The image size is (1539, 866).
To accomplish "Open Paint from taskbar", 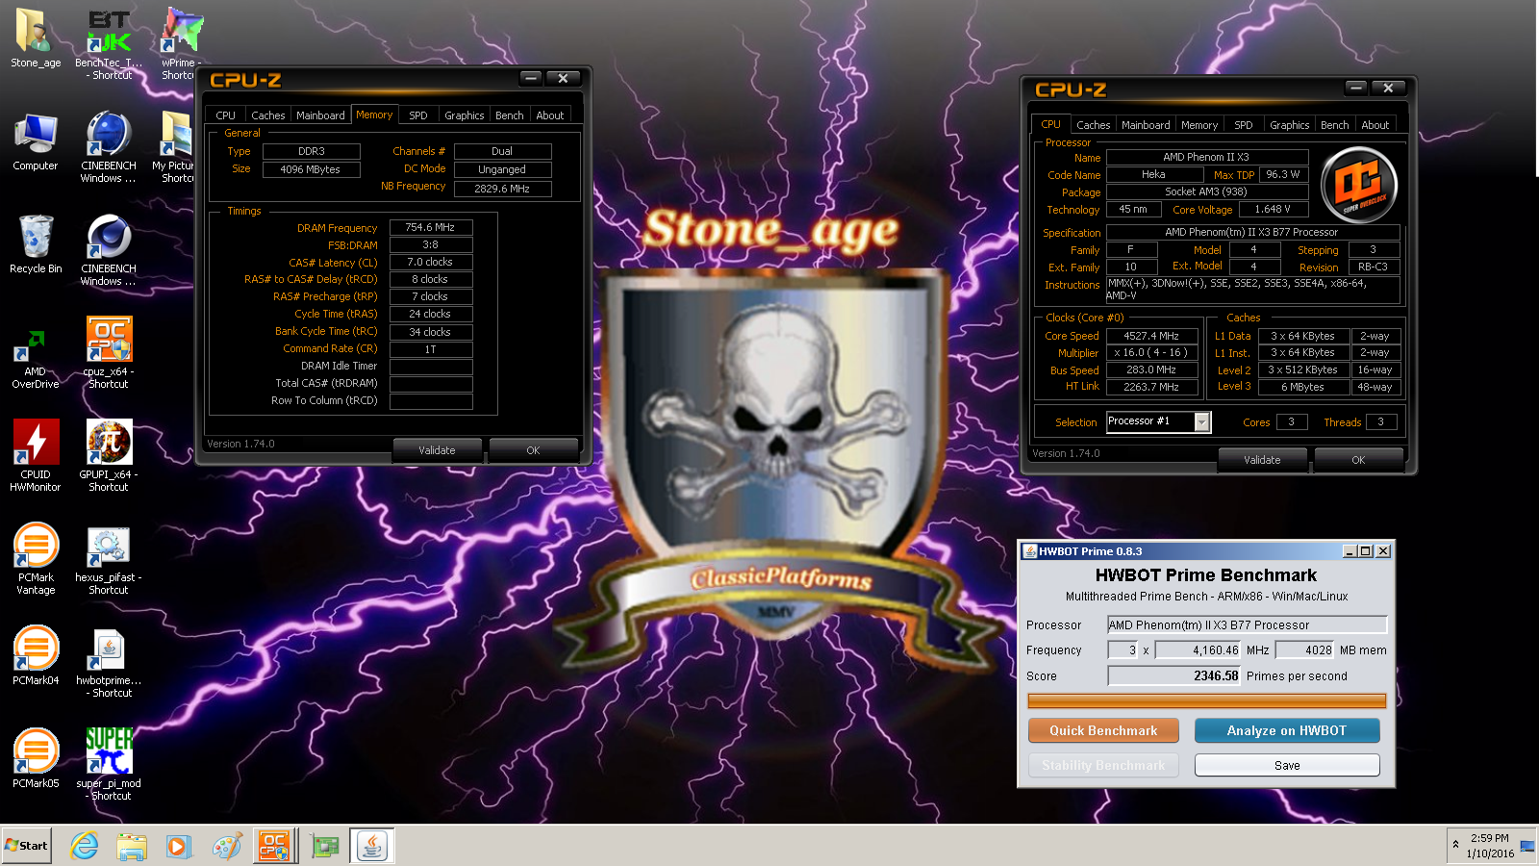I will tap(226, 846).
